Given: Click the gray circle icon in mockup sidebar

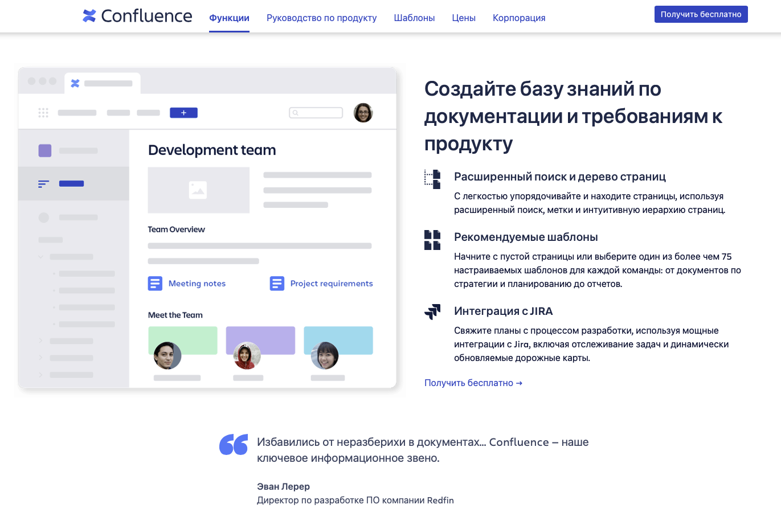Looking at the screenshot, I should pyautogui.click(x=43, y=217).
